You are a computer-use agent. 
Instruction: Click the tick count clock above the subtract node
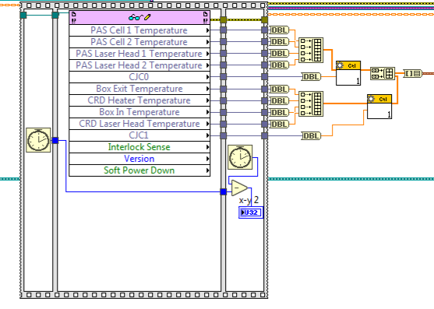240,157
